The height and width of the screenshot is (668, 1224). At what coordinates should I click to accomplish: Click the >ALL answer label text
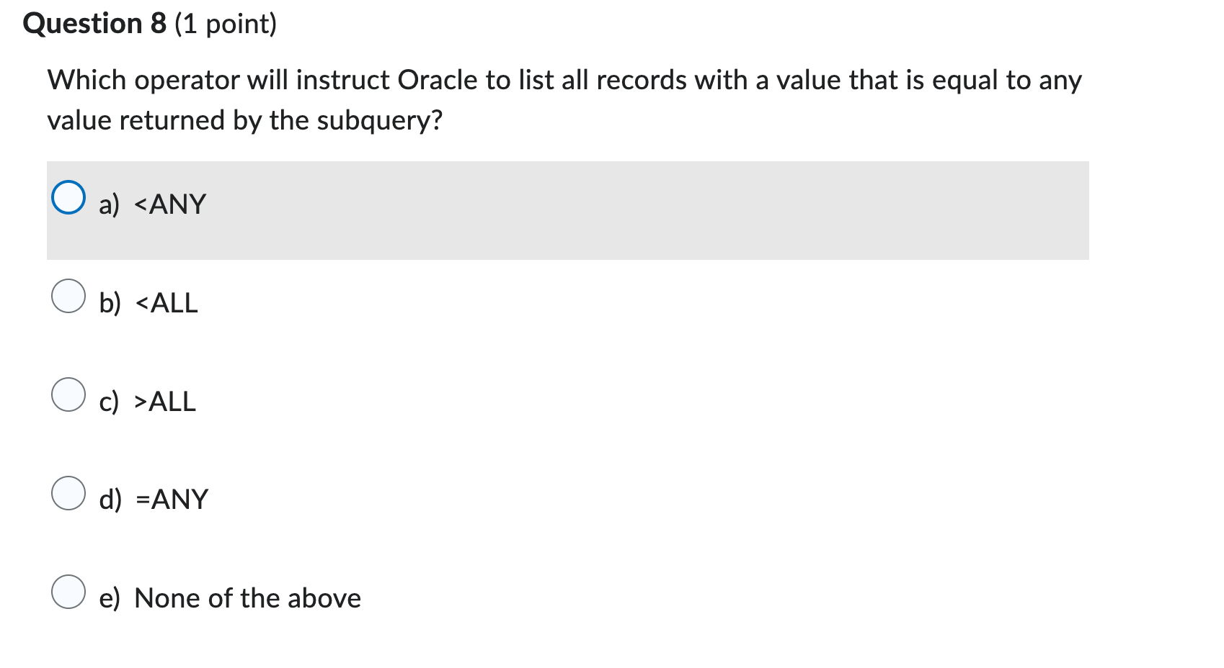(165, 402)
